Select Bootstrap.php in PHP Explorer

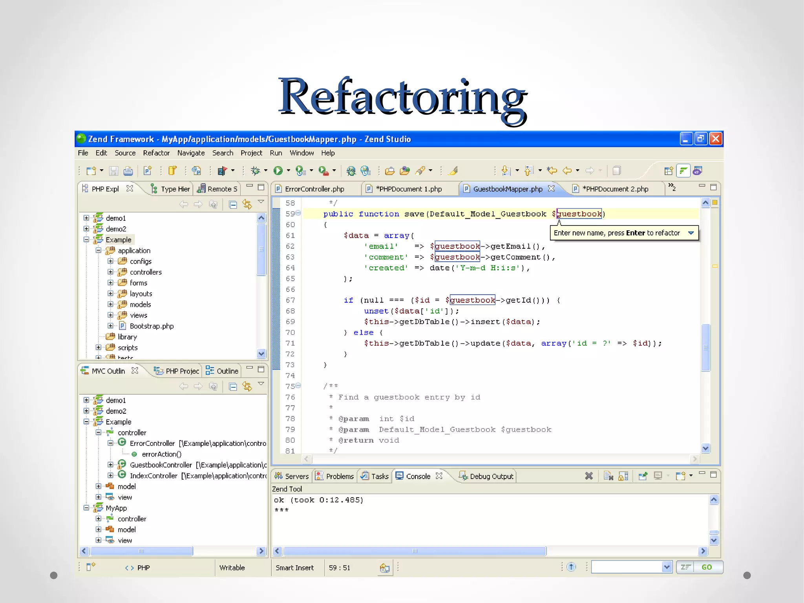152,326
